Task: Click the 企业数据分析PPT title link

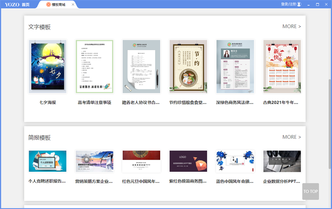Action: pyautogui.click(x=282, y=182)
